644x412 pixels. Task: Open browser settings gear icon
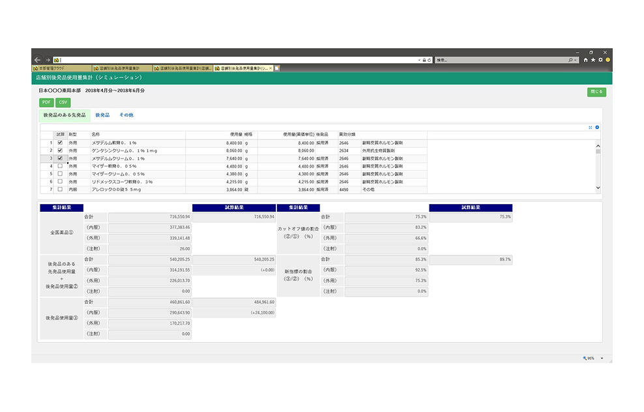pos(600,59)
